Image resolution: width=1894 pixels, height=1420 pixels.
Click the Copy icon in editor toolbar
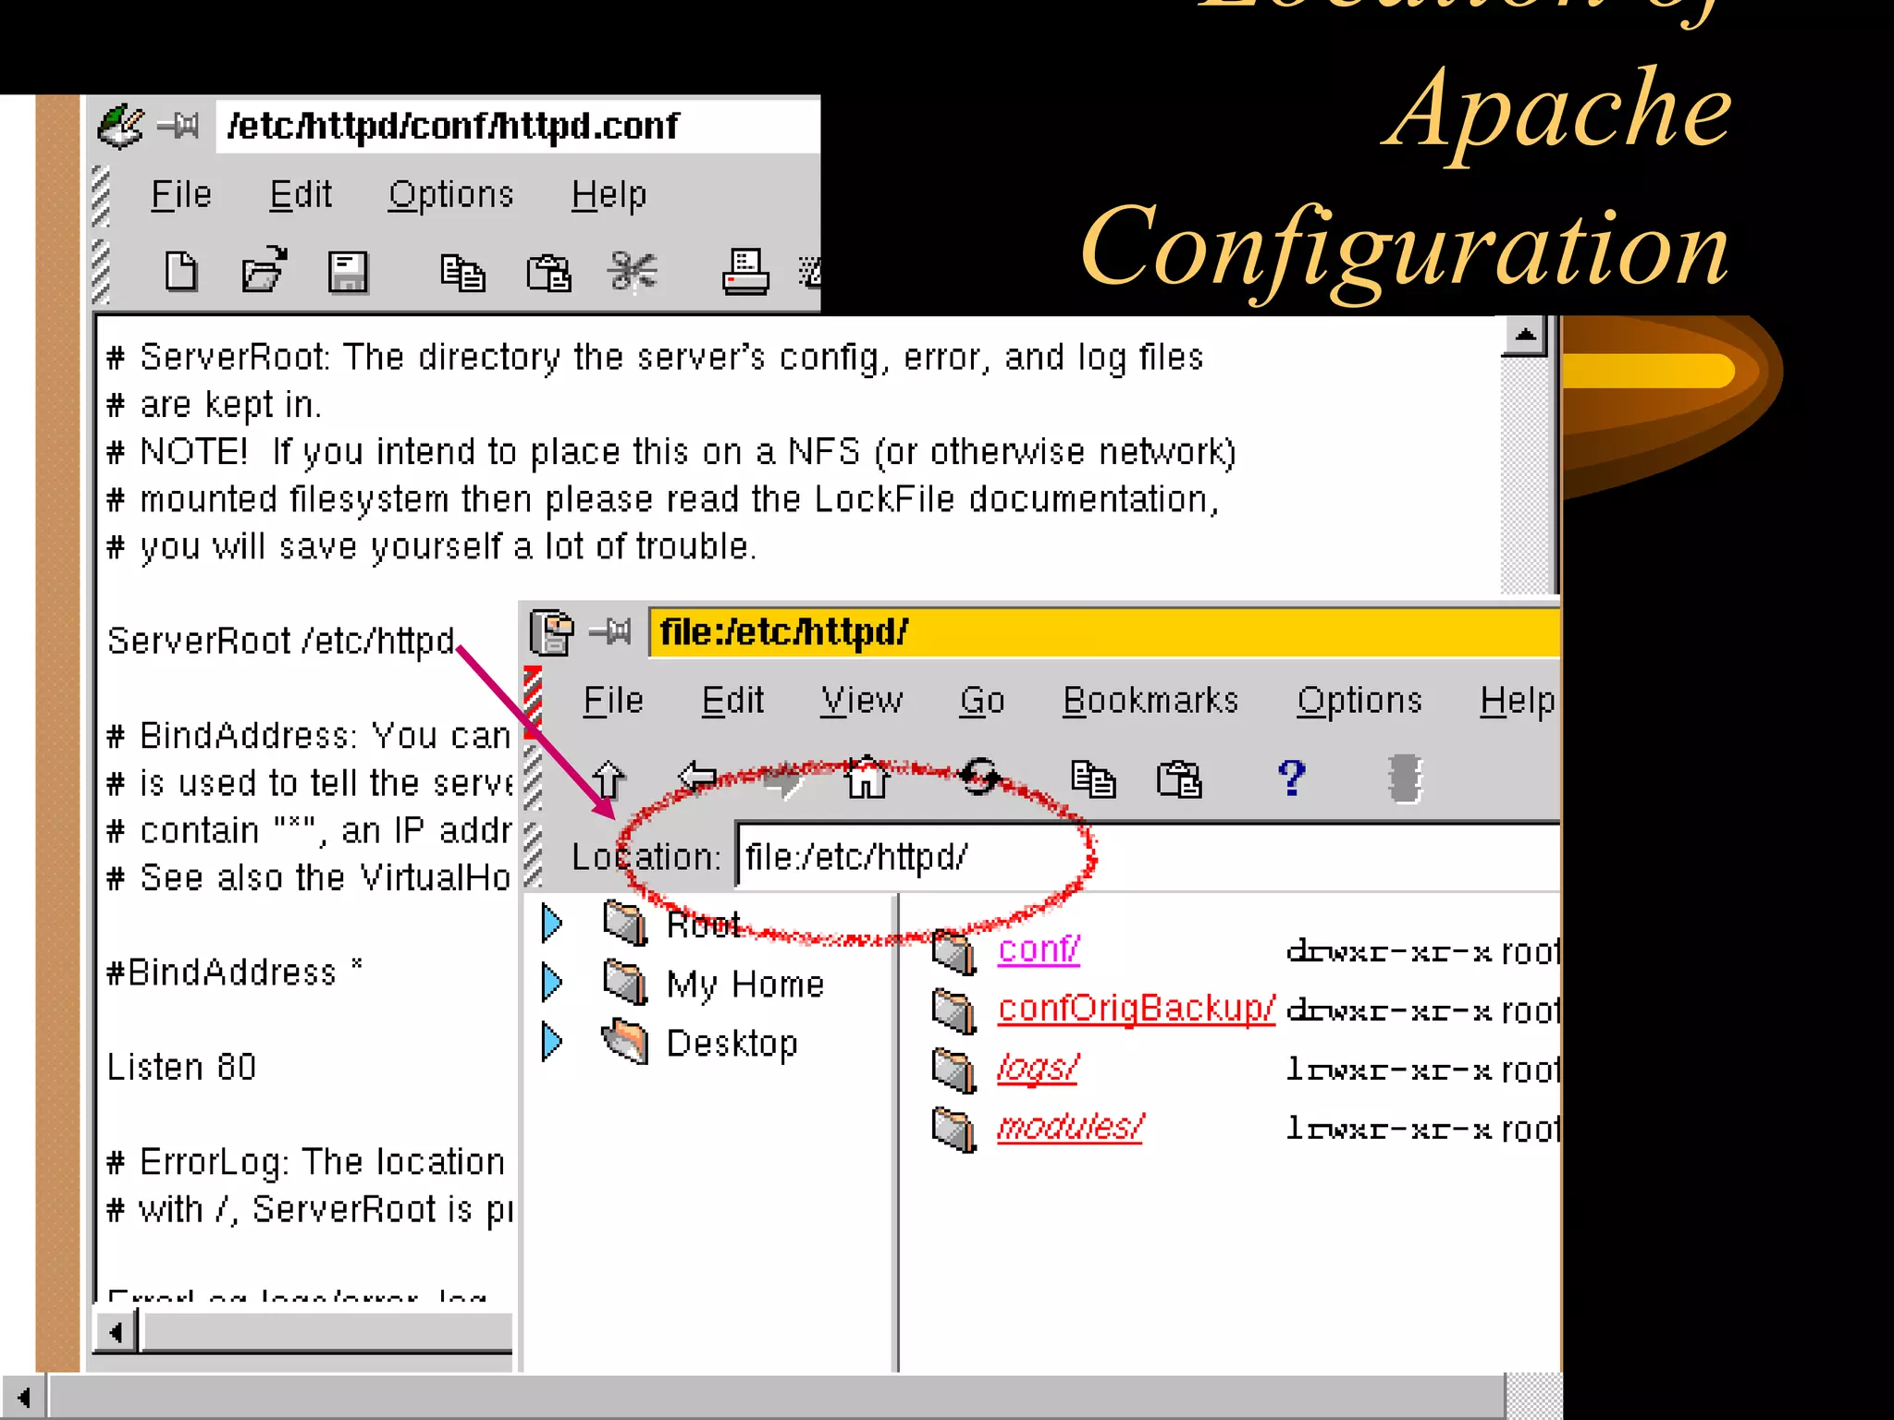[462, 273]
